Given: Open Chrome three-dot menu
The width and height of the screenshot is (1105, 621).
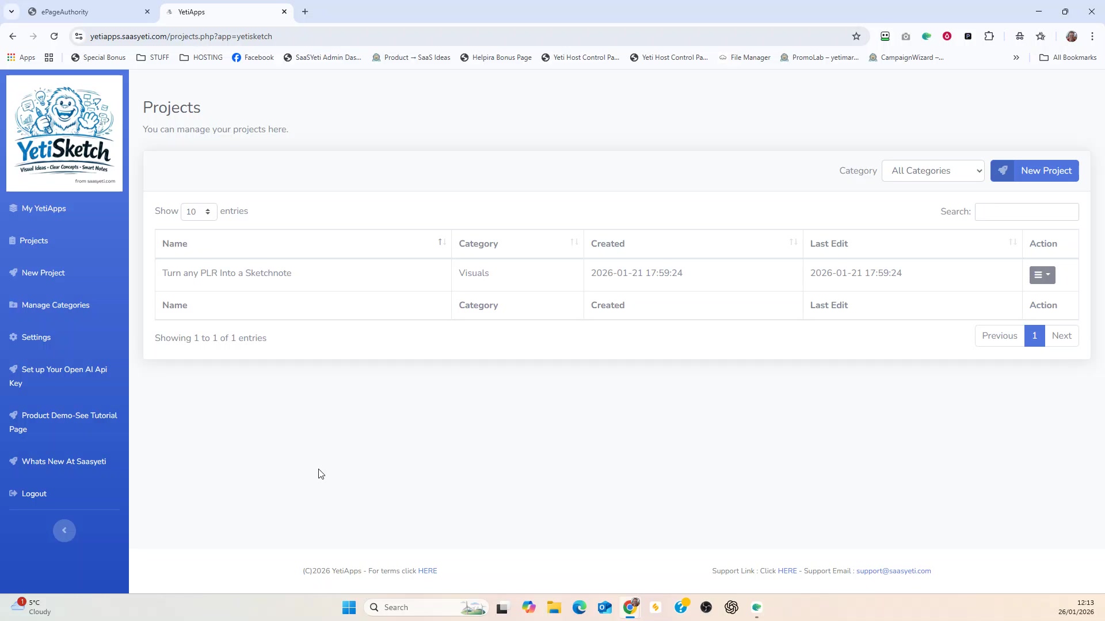Looking at the screenshot, I should (1092, 36).
